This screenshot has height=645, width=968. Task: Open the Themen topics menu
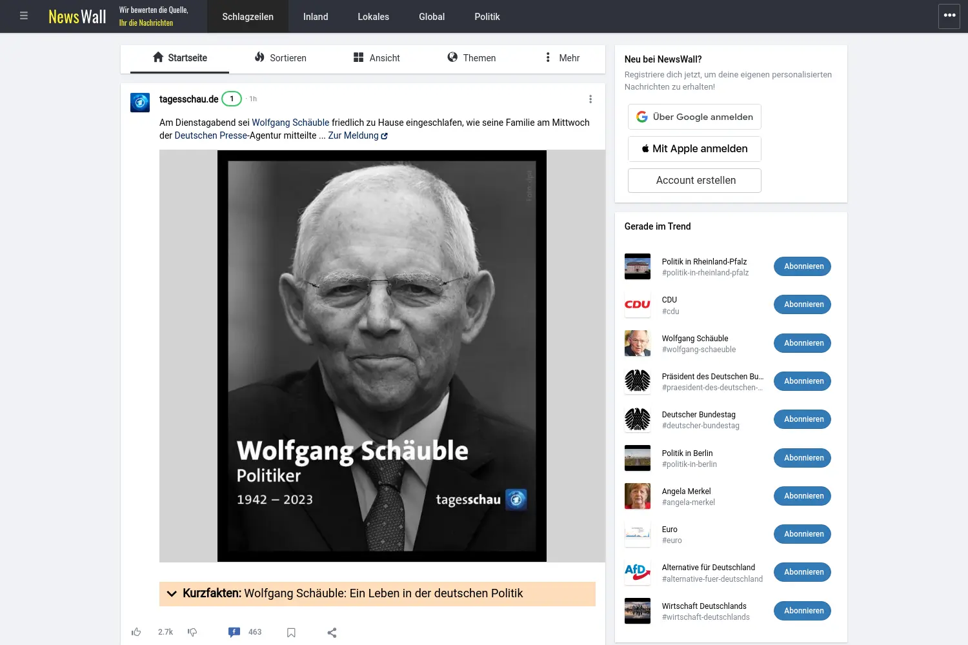coord(472,58)
